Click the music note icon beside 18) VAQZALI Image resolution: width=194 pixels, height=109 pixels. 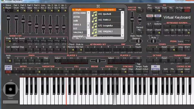(94, 31)
